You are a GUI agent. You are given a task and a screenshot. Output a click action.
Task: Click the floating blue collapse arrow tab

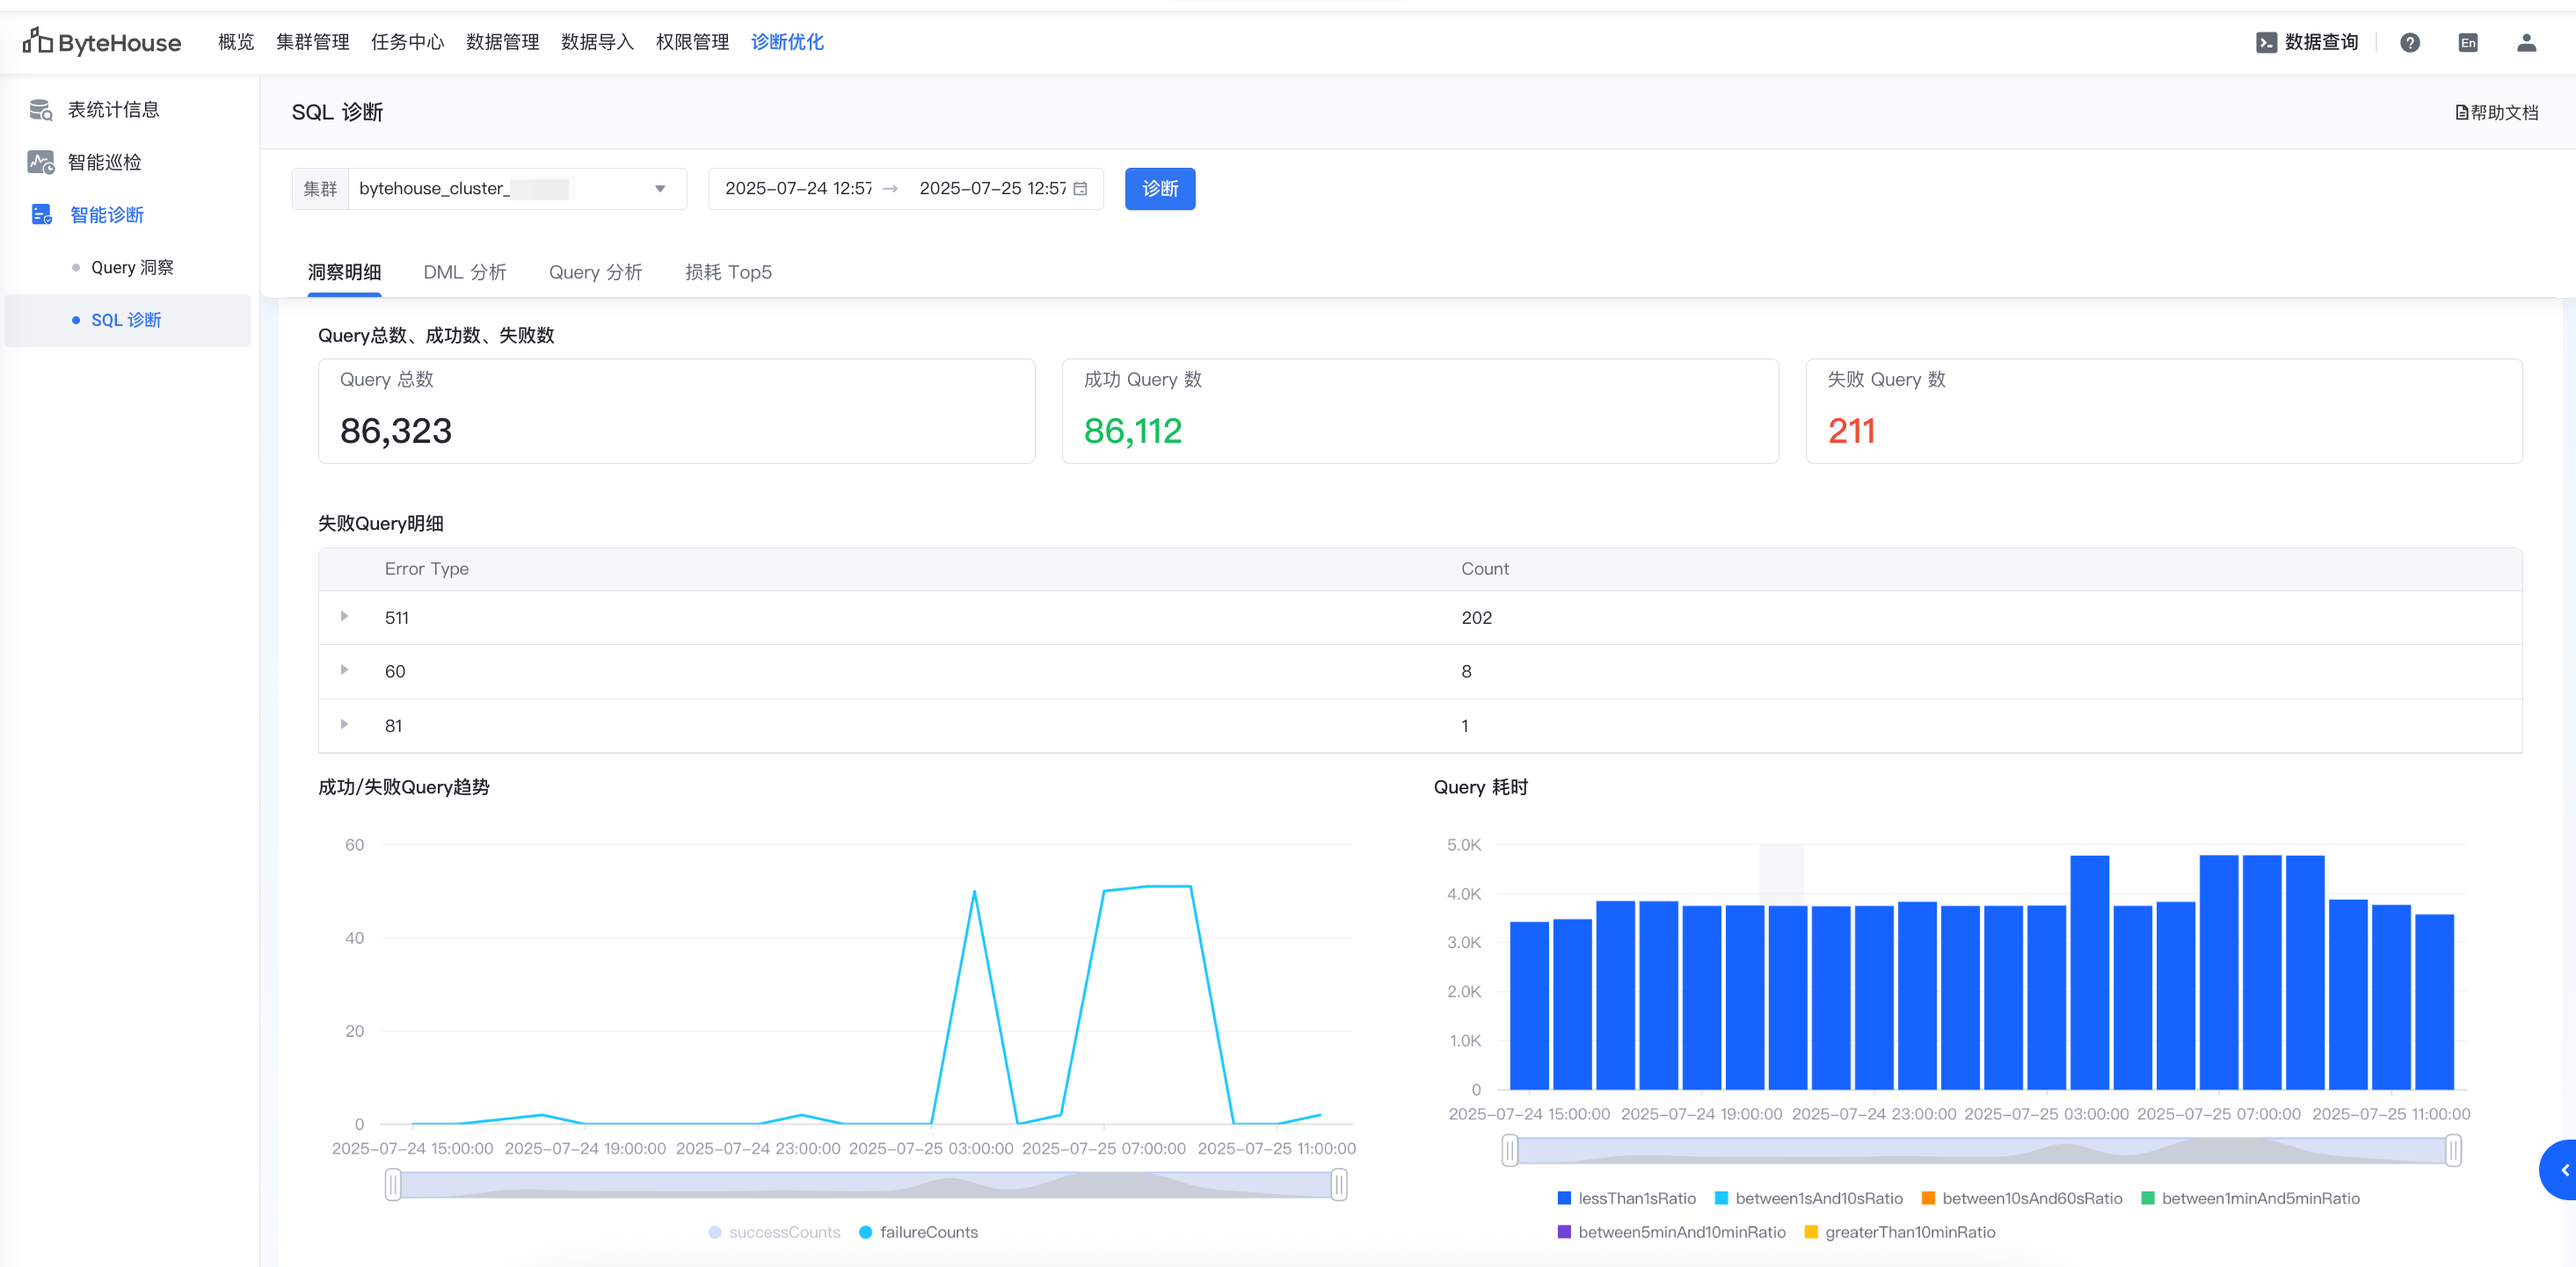point(2563,1170)
